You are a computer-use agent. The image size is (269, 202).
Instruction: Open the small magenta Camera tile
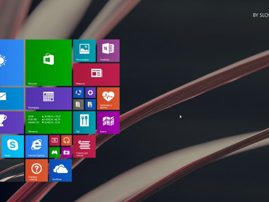(67, 153)
